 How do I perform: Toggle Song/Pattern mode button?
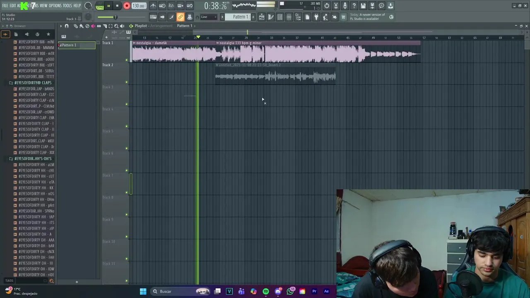click(100, 6)
